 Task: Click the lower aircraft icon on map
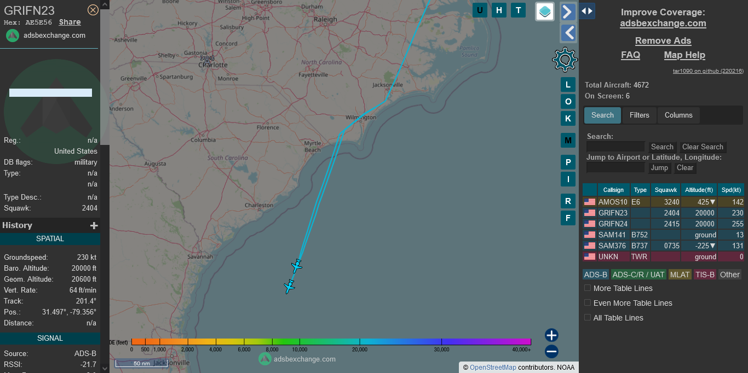coord(289,286)
